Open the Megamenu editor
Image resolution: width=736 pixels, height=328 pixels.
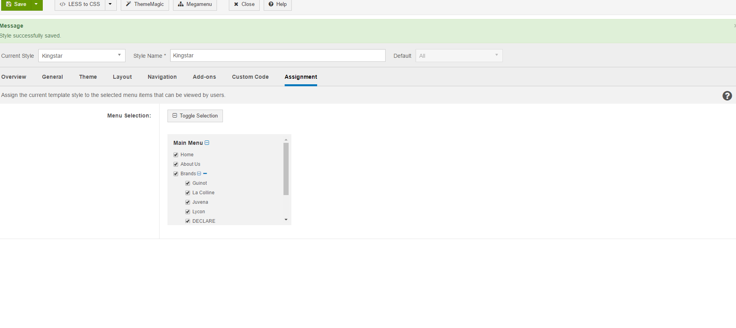195,4
